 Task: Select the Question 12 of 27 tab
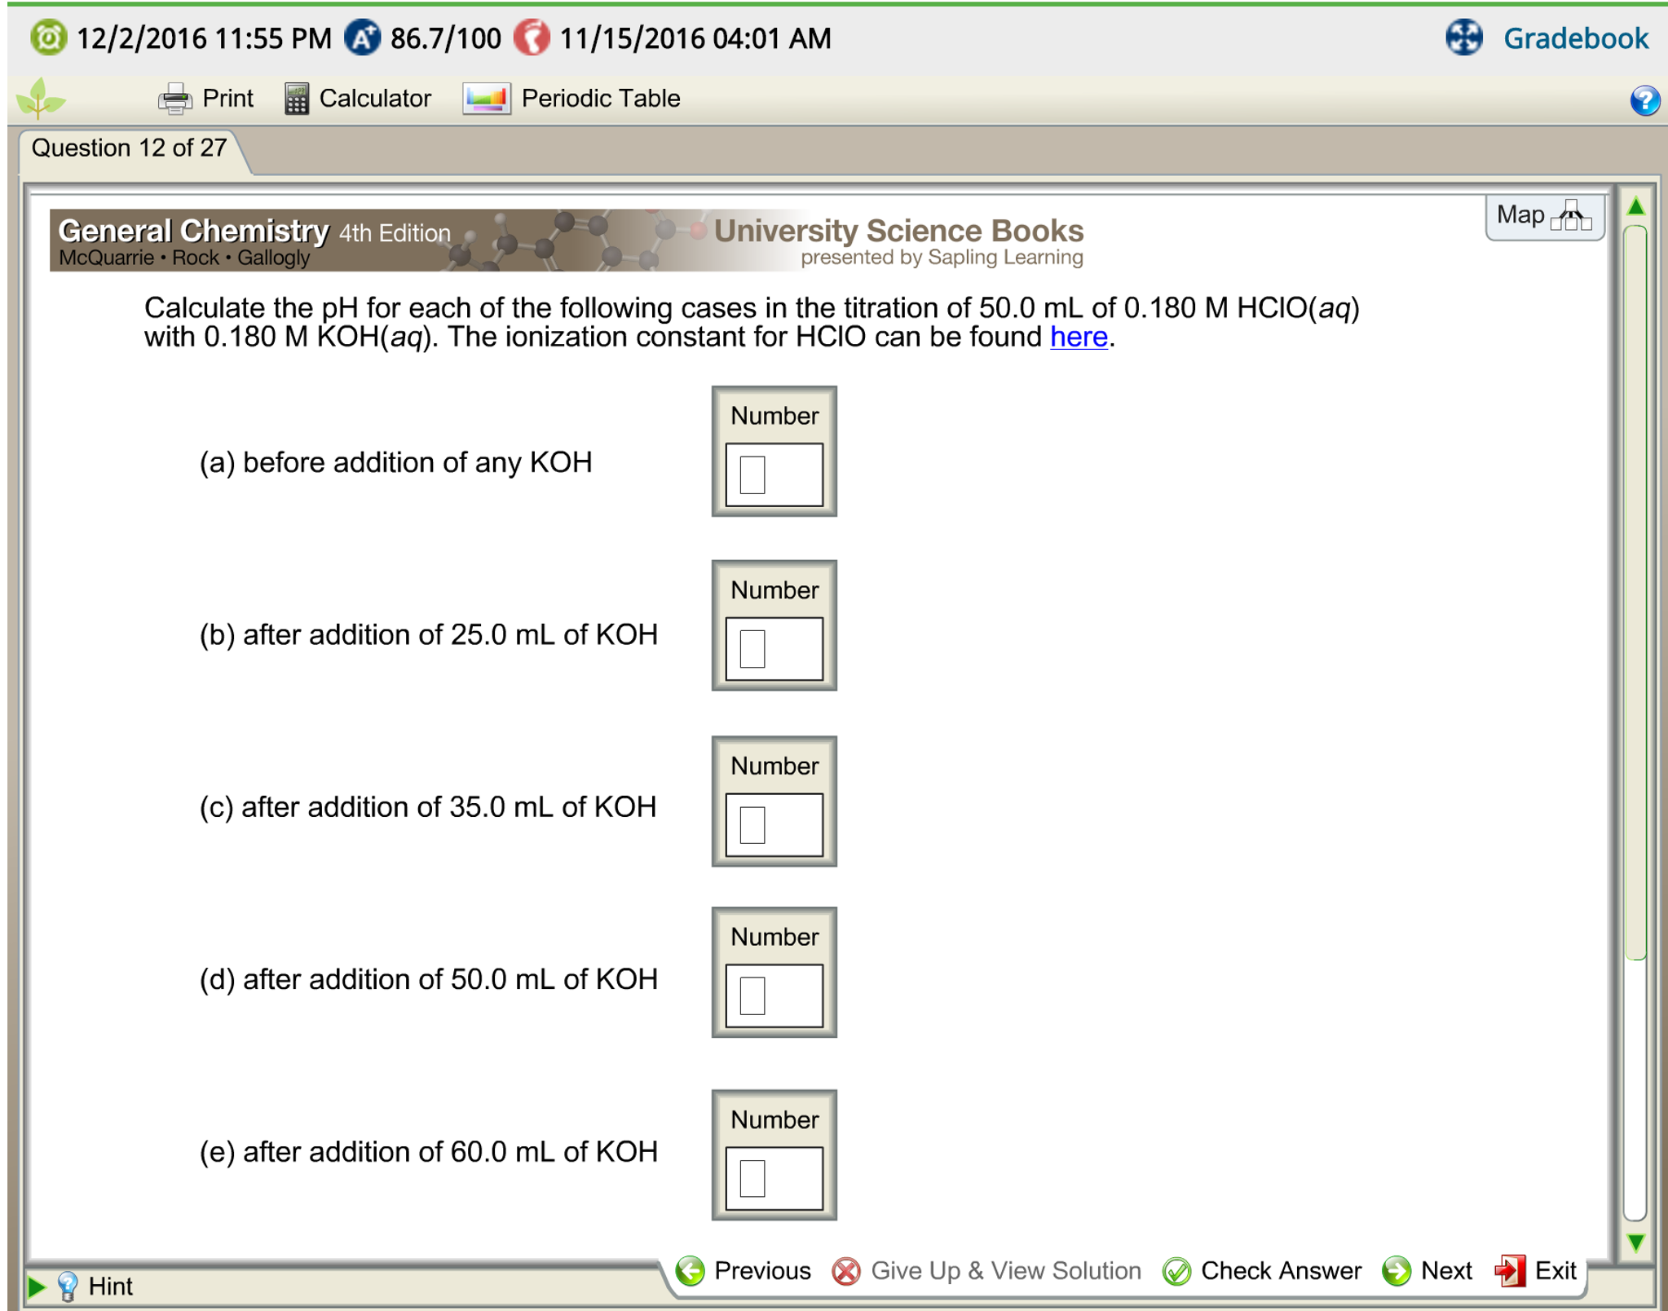coord(129,148)
